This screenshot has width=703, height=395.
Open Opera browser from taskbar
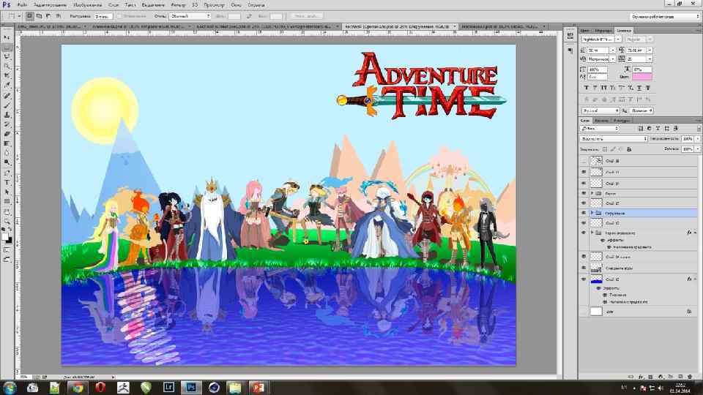click(100, 388)
